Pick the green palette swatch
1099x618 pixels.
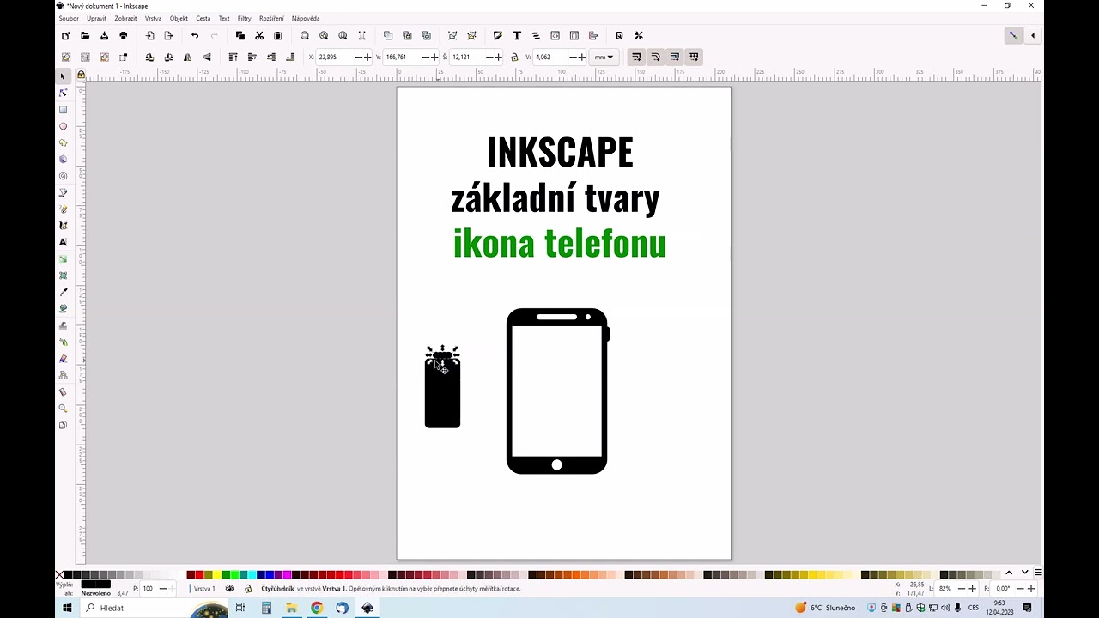[226, 574]
